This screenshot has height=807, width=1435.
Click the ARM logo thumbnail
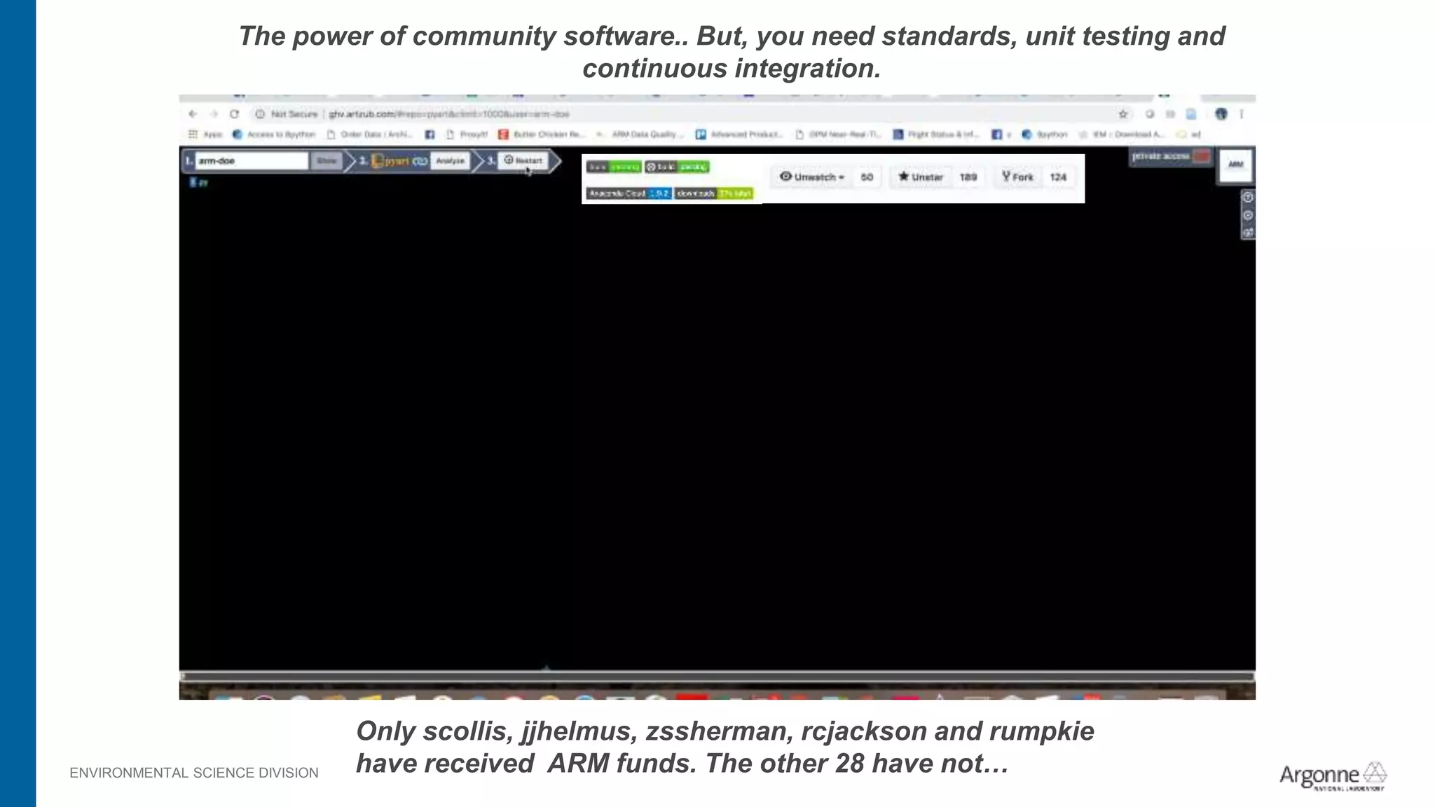coord(1236,165)
